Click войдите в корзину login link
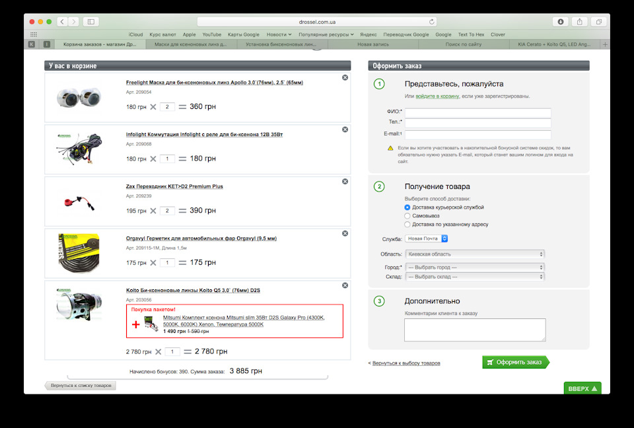This screenshot has height=428, width=634. tap(437, 96)
